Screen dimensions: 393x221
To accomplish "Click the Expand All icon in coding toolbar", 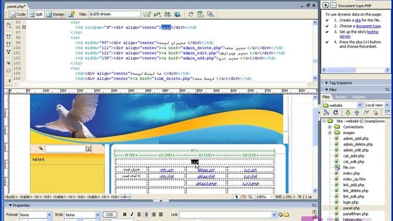I will (x=9, y=52).
